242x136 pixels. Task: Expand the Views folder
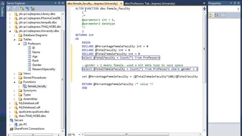[14, 74]
